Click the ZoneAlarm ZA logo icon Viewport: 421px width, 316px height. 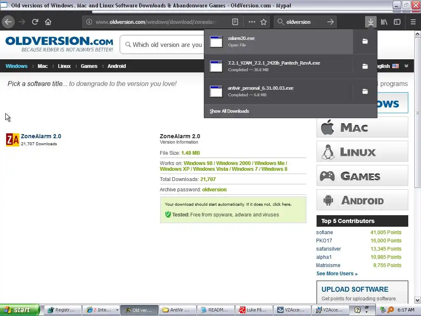pos(12,139)
